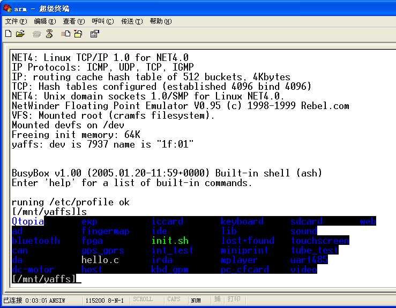Click the dc-motor directory entry

[33, 269]
